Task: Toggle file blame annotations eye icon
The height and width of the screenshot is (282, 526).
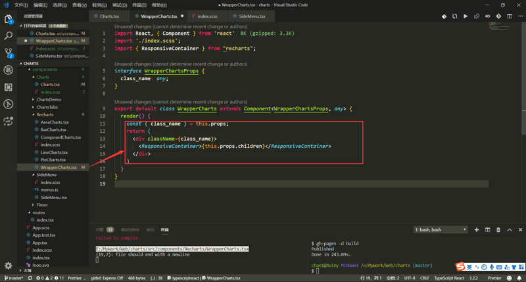Action: coord(487,16)
